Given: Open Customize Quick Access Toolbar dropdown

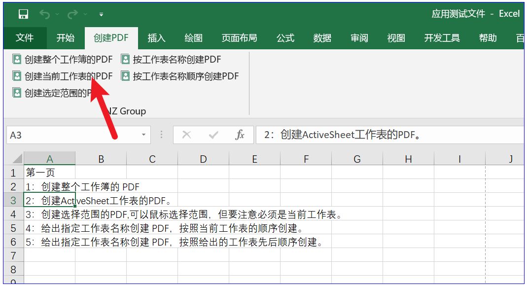Looking at the screenshot, I should pos(101,14).
